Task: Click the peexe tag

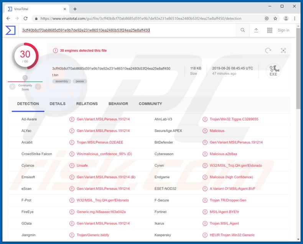Action: pos(80,81)
